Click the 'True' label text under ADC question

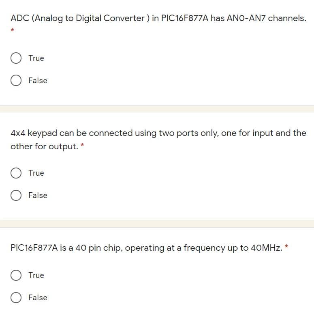(x=36, y=58)
